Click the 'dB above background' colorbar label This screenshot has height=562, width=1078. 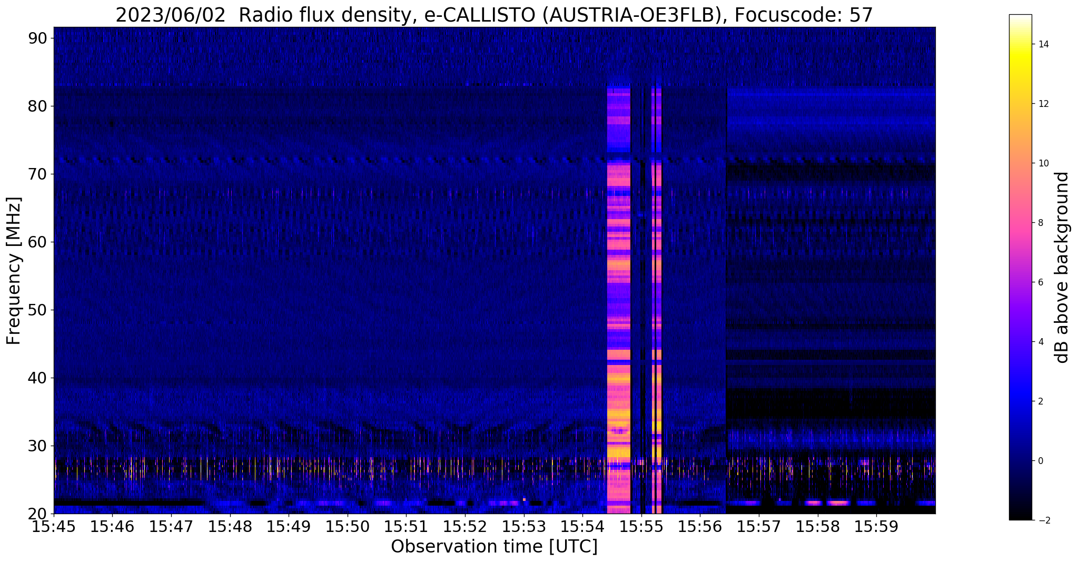[x=1062, y=268]
